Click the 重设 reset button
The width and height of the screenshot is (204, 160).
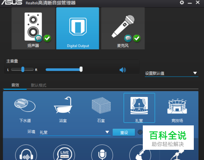pyautogui.click(x=124, y=132)
